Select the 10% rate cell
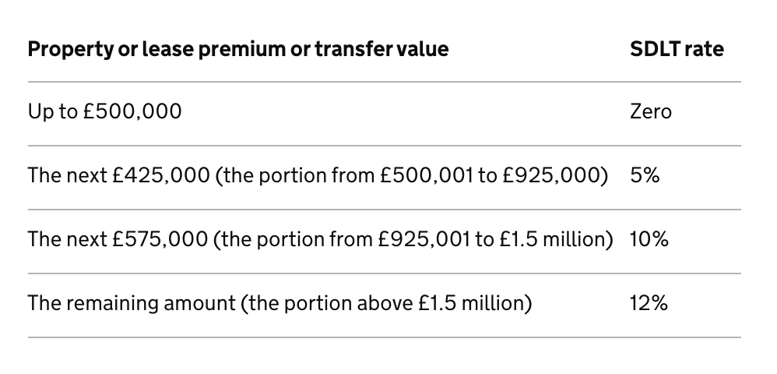Image resolution: width=777 pixels, height=374 pixels. click(x=649, y=238)
